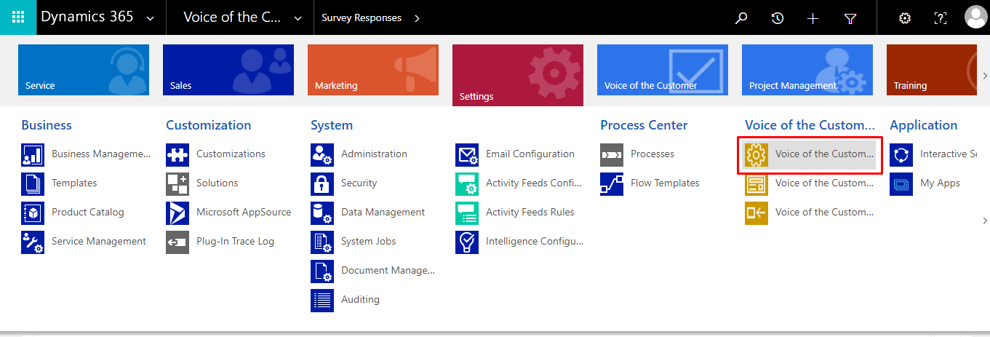Select the Service tile
The width and height of the screenshot is (990, 337).
click(x=84, y=70)
